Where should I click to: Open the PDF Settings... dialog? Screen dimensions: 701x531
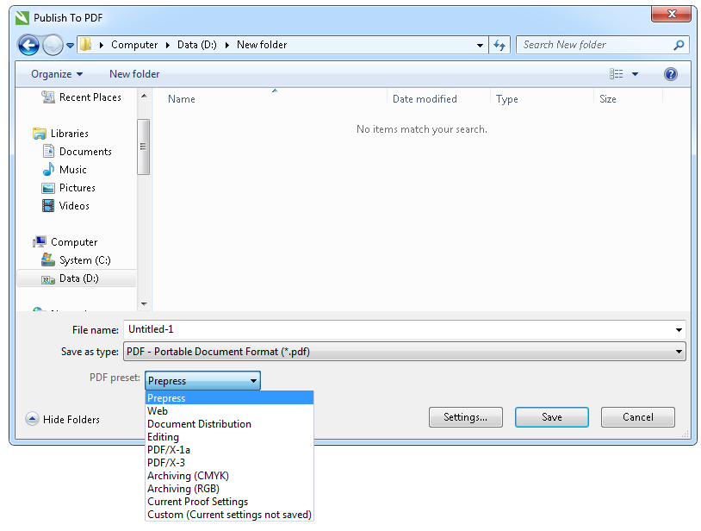(x=465, y=417)
